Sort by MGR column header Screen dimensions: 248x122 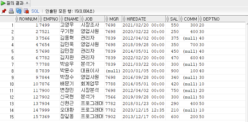pyautogui.click(x=113, y=19)
